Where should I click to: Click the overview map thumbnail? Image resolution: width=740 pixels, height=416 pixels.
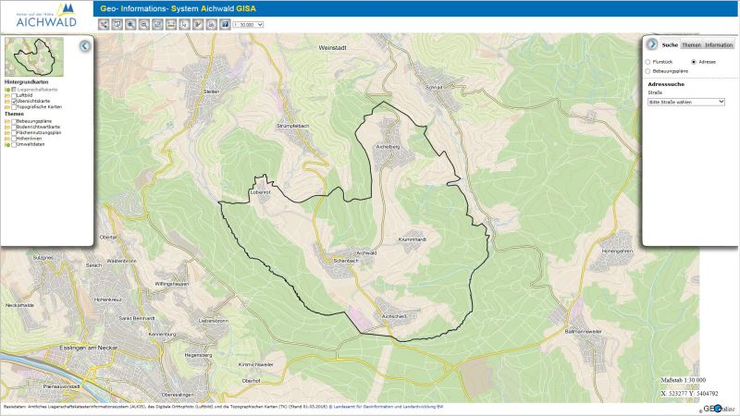click(33, 58)
